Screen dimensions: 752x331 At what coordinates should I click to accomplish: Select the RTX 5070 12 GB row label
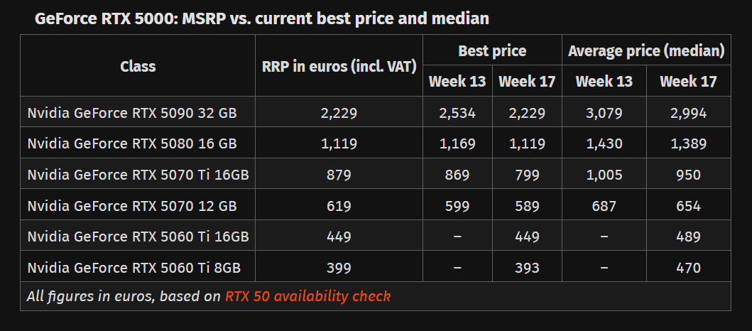click(132, 206)
